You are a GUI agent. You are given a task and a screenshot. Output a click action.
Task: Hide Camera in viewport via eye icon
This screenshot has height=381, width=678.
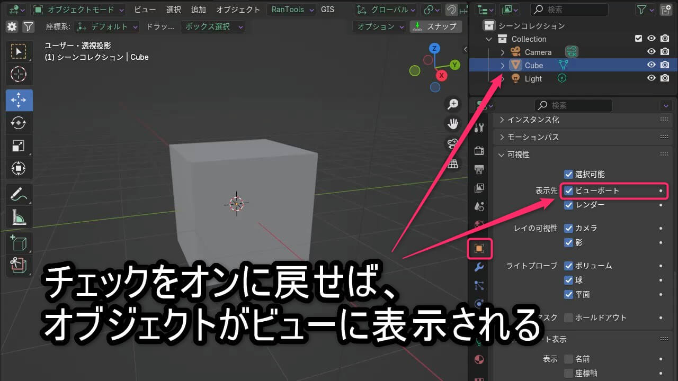[x=652, y=52]
